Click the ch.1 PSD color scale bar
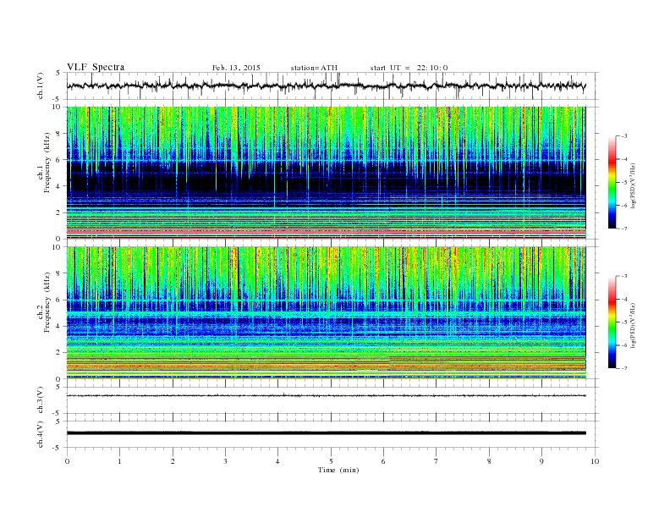 click(x=612, y=182)
